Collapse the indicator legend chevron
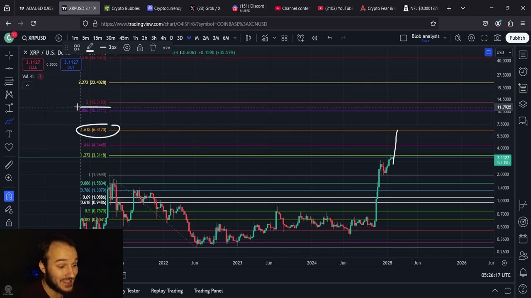The height and width of the screenshot is (298, 531). coord(27,85)
